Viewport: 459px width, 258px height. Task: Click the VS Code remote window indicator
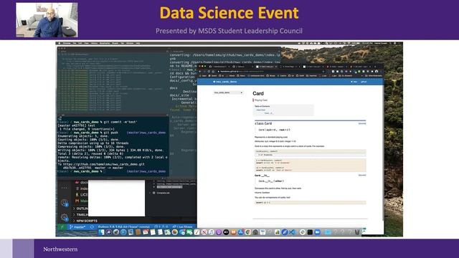pos(62,227)
